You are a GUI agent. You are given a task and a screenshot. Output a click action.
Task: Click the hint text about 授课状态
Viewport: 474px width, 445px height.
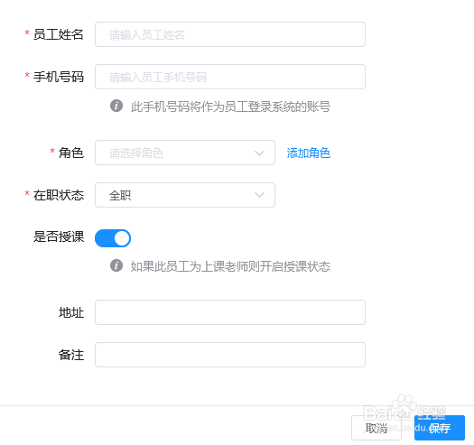click(x=230, y=266)
